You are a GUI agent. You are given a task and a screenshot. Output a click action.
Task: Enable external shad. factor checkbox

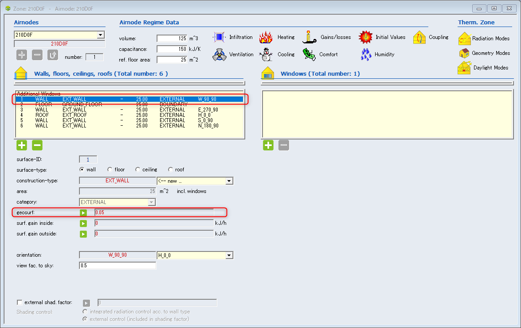coord(20,302)
